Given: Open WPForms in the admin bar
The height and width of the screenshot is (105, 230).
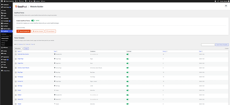Looking at the screenshot, I should pyautogui.click(x=43, y=1).
